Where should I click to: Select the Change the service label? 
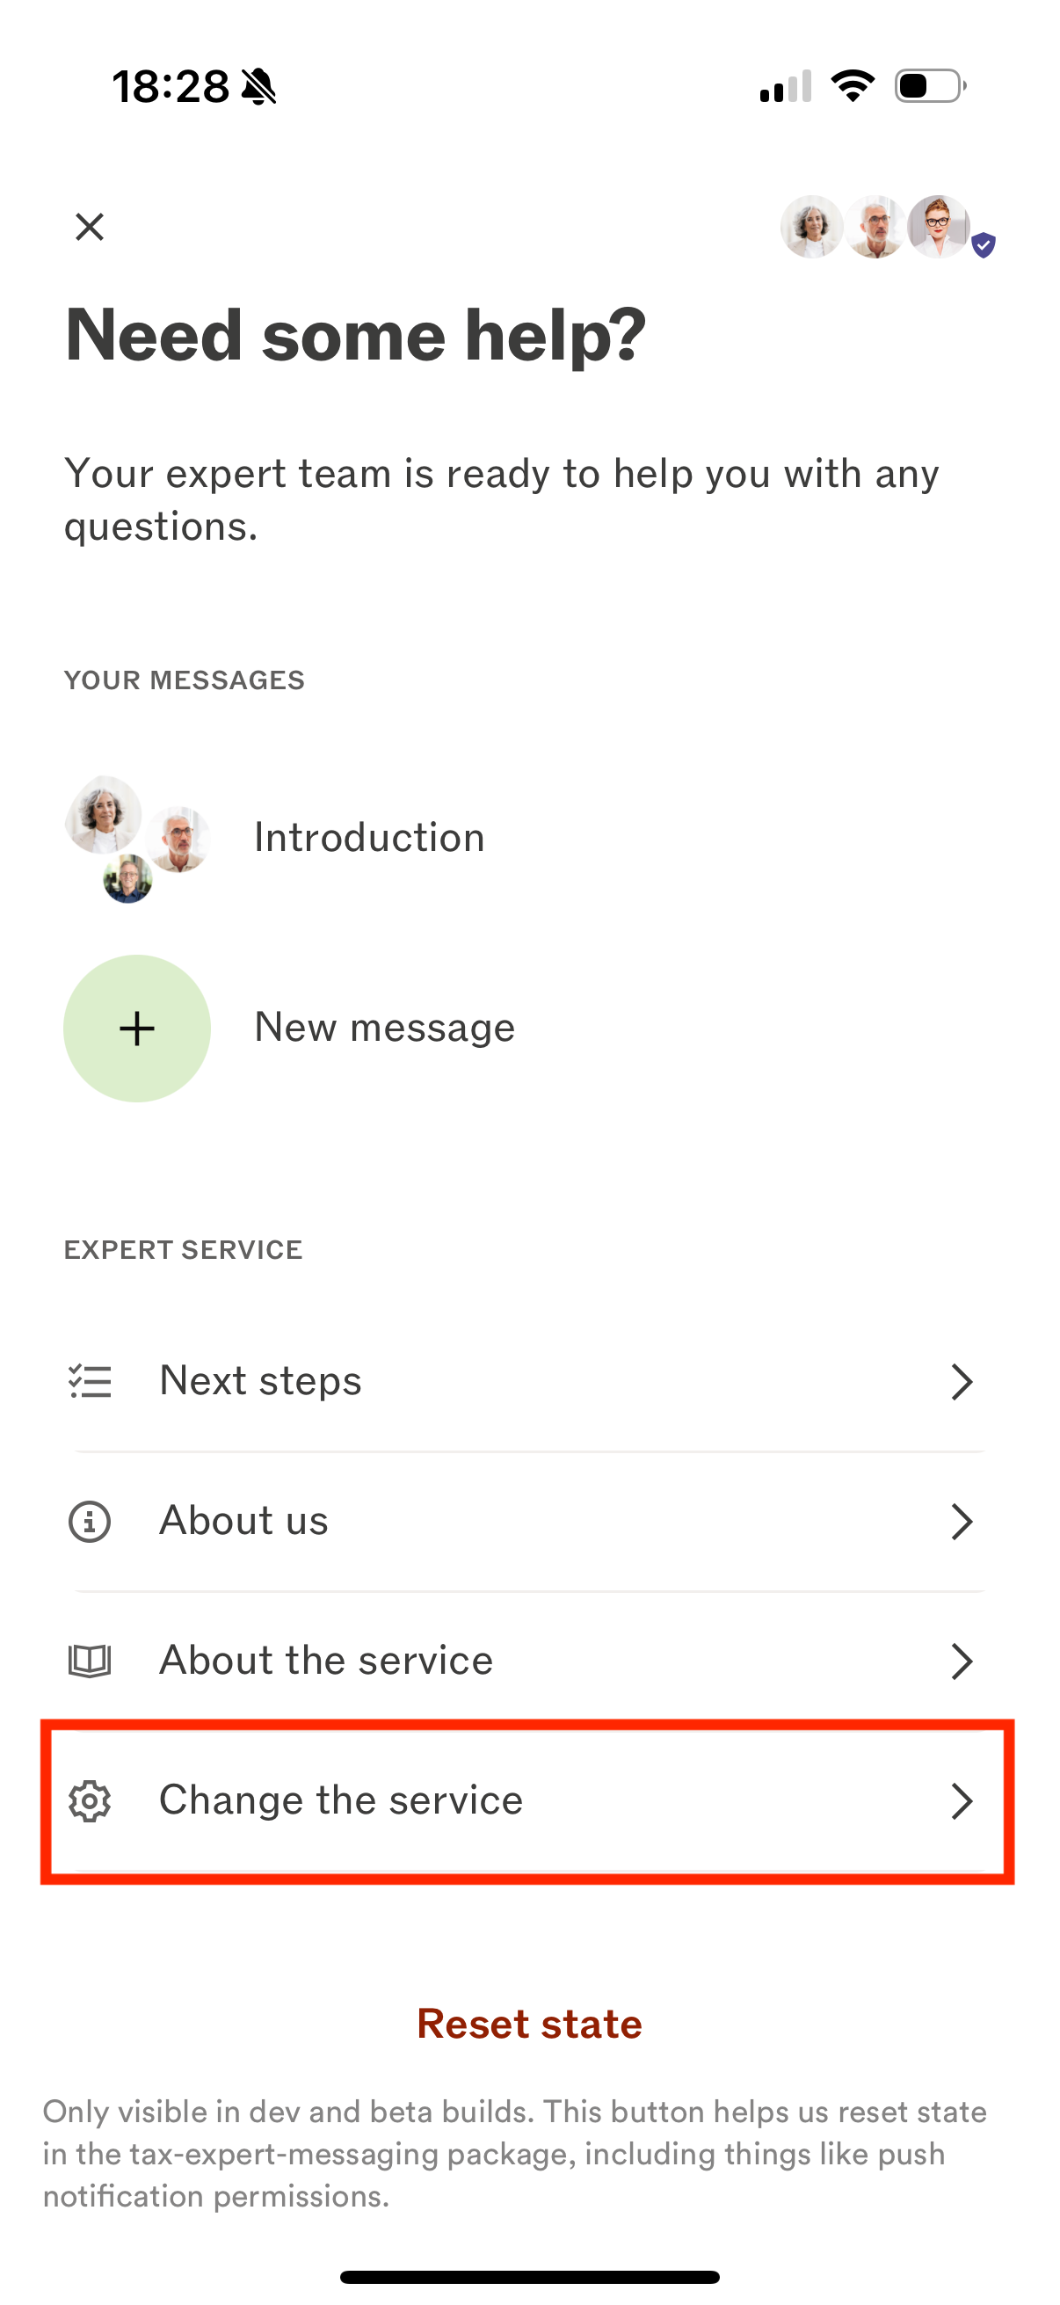click(341, 1800)
